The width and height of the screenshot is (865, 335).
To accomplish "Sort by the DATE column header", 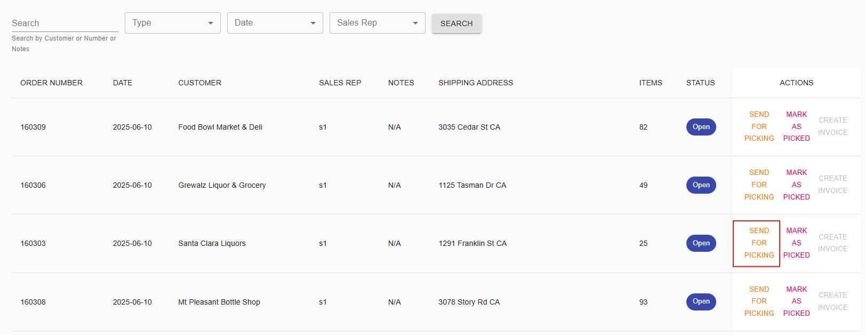I will 122,83.
